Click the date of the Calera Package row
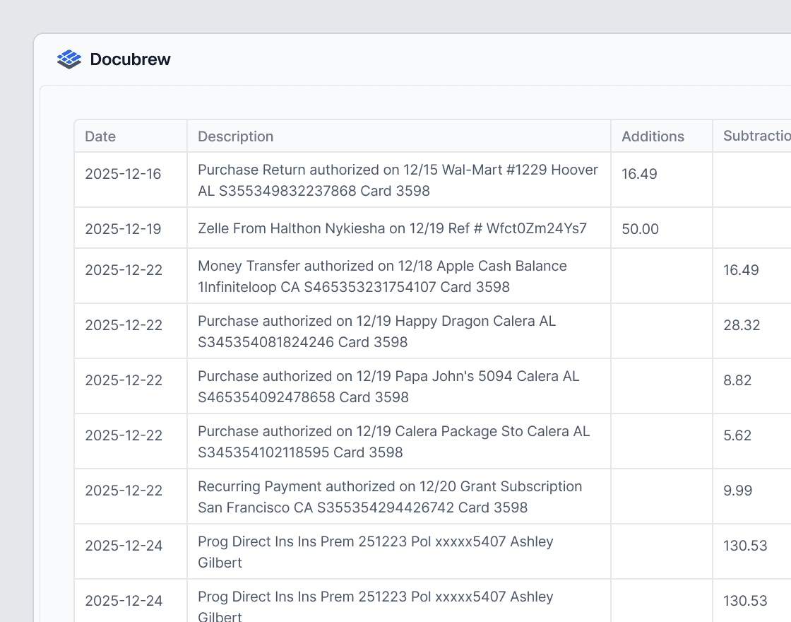Viewport: 791px width, 622px height. click(124, 435)
